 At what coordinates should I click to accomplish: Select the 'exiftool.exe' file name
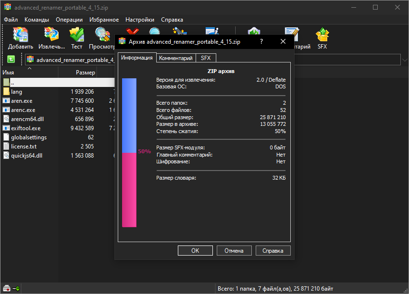[25, 128]
